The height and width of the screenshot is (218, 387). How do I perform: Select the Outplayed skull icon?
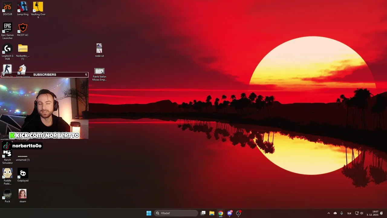(x=23, y=175)
